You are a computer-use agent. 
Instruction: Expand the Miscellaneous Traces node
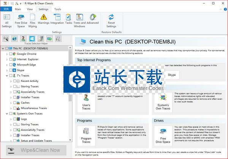tap(11, 108)
